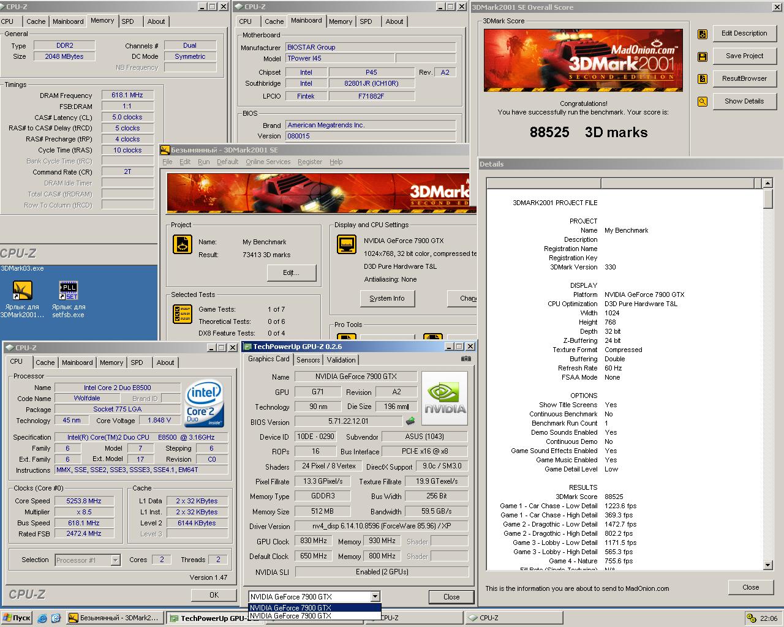The width and height of the screenshot is (784, 627).
Task: Click Close in the GPU-Z window
Action: tap(451, 596)
